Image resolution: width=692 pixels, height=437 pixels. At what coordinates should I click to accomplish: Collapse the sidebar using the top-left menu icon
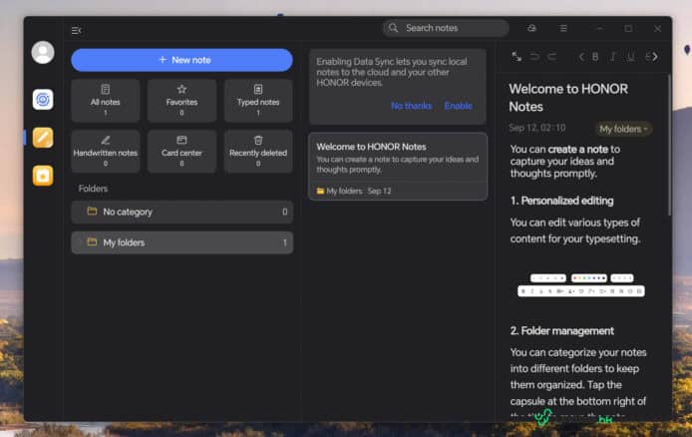77,30
